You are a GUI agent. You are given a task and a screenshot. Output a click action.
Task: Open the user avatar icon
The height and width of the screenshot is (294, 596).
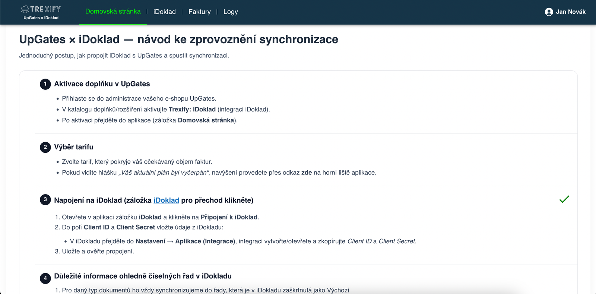point(549,12)
